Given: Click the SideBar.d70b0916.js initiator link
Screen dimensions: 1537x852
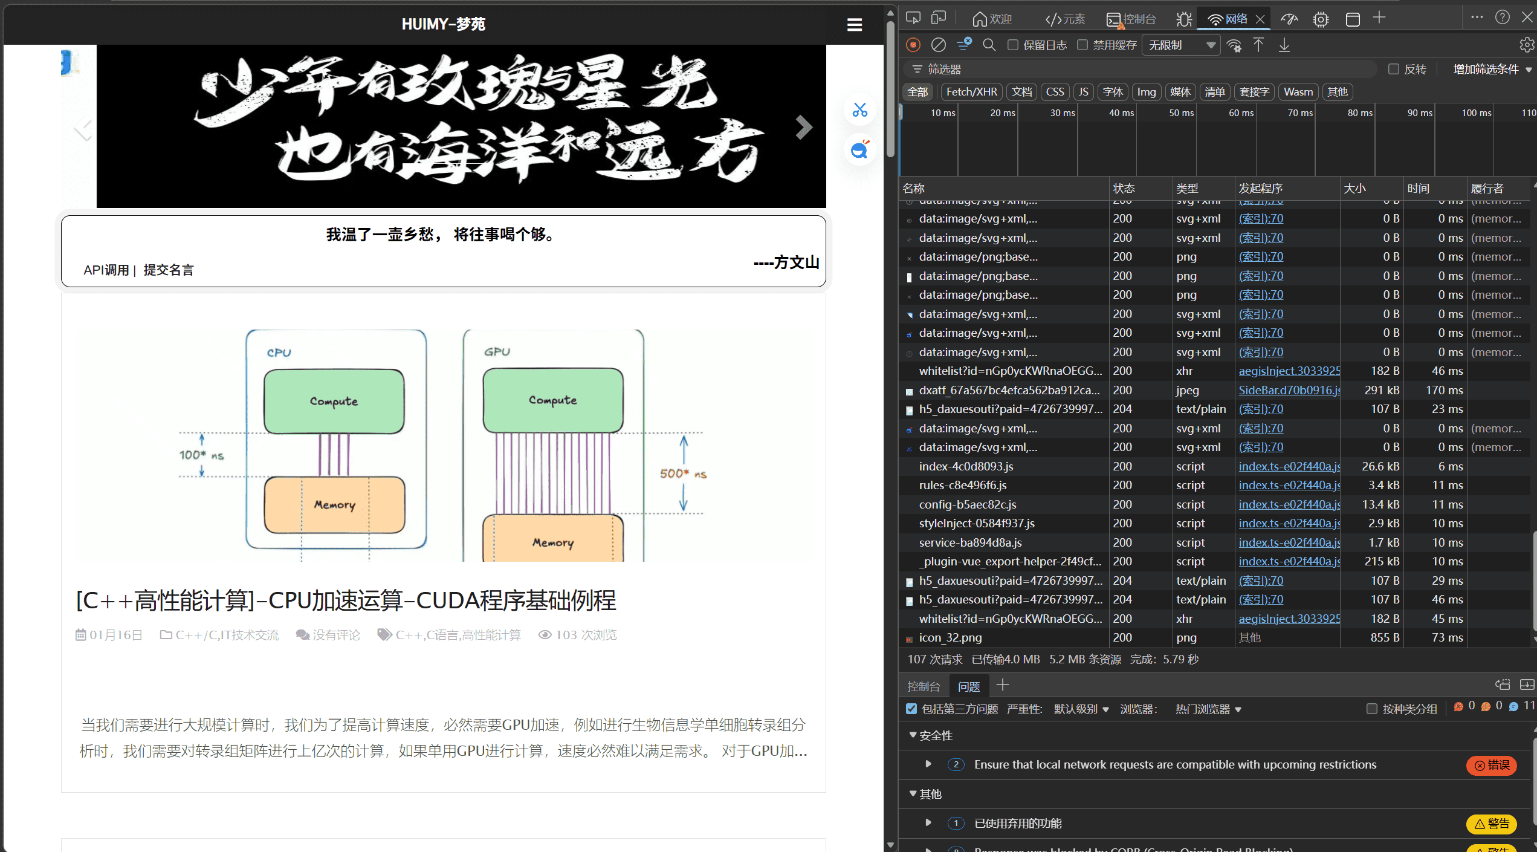Looking at the screenshot, I should [1289, 390].
